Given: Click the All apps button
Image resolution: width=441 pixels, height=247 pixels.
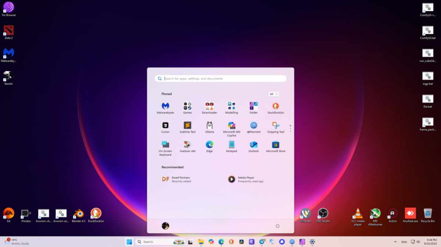Looking at the screenshot, I should (273, 94).
